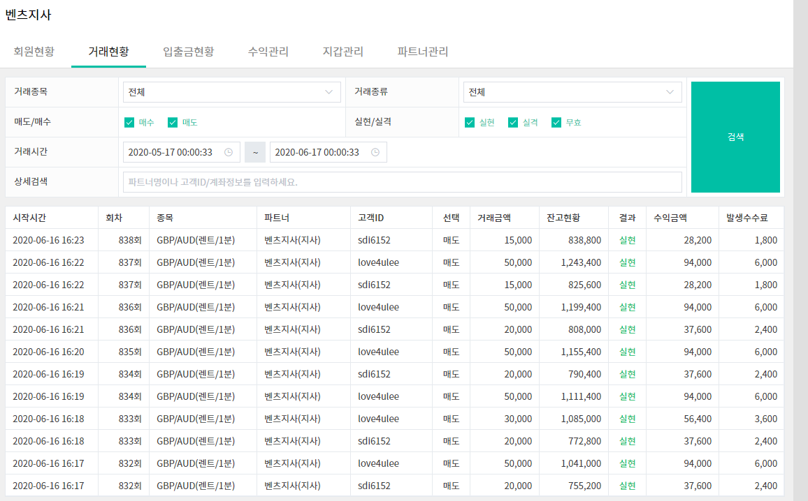Expand 거래종류 dropdown chevron
Screen dimensions: 808x501
click(x=670, y=92)
